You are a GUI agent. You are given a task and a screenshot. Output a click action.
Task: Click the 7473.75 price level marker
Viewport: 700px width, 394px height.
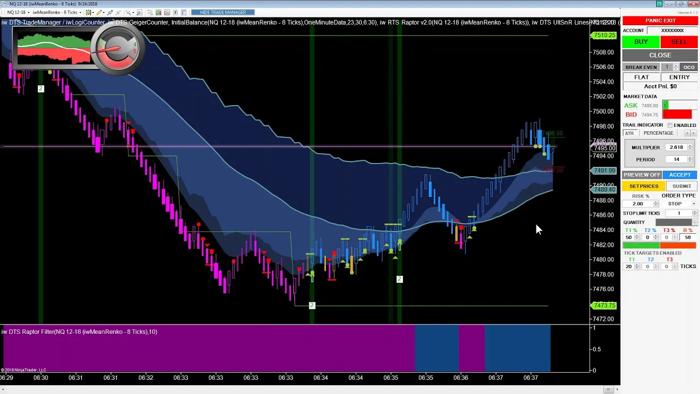tap(604, 305)
